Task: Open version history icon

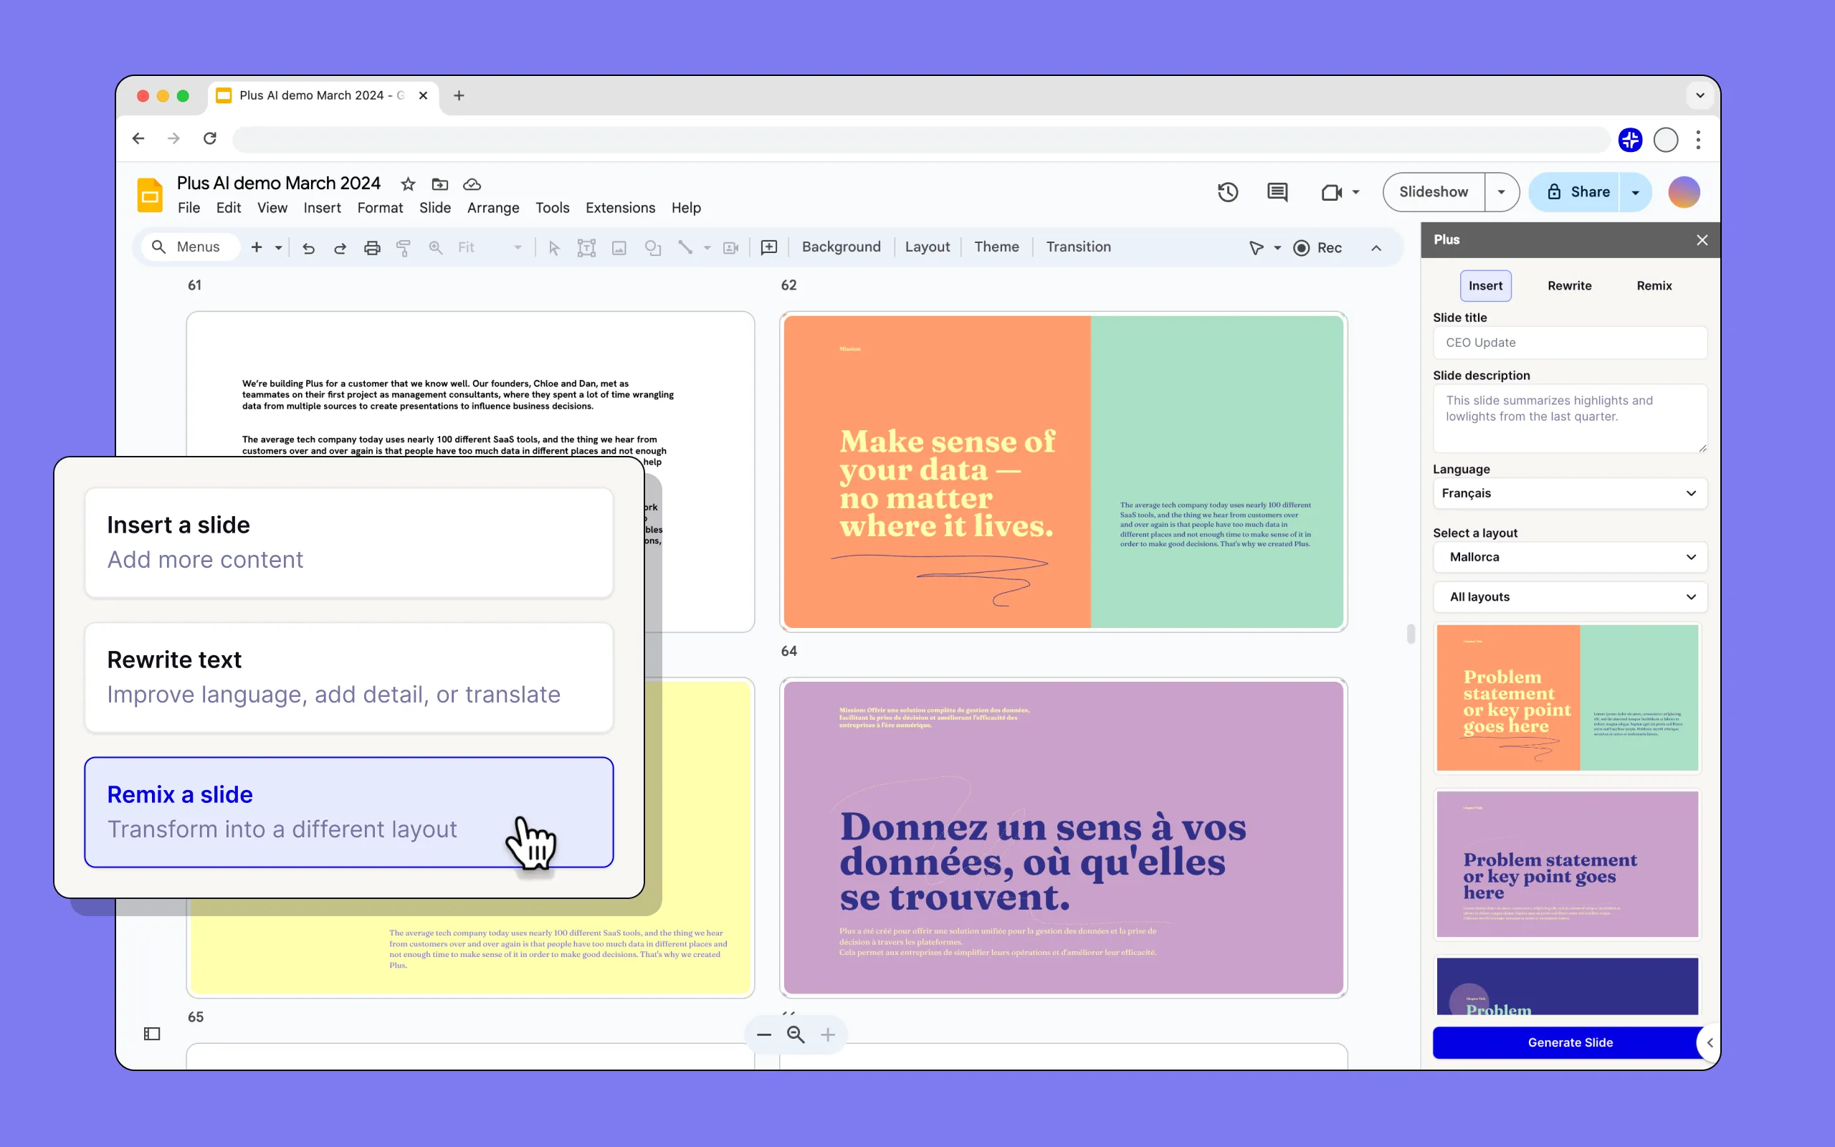Action: (x=1227, y=192)
